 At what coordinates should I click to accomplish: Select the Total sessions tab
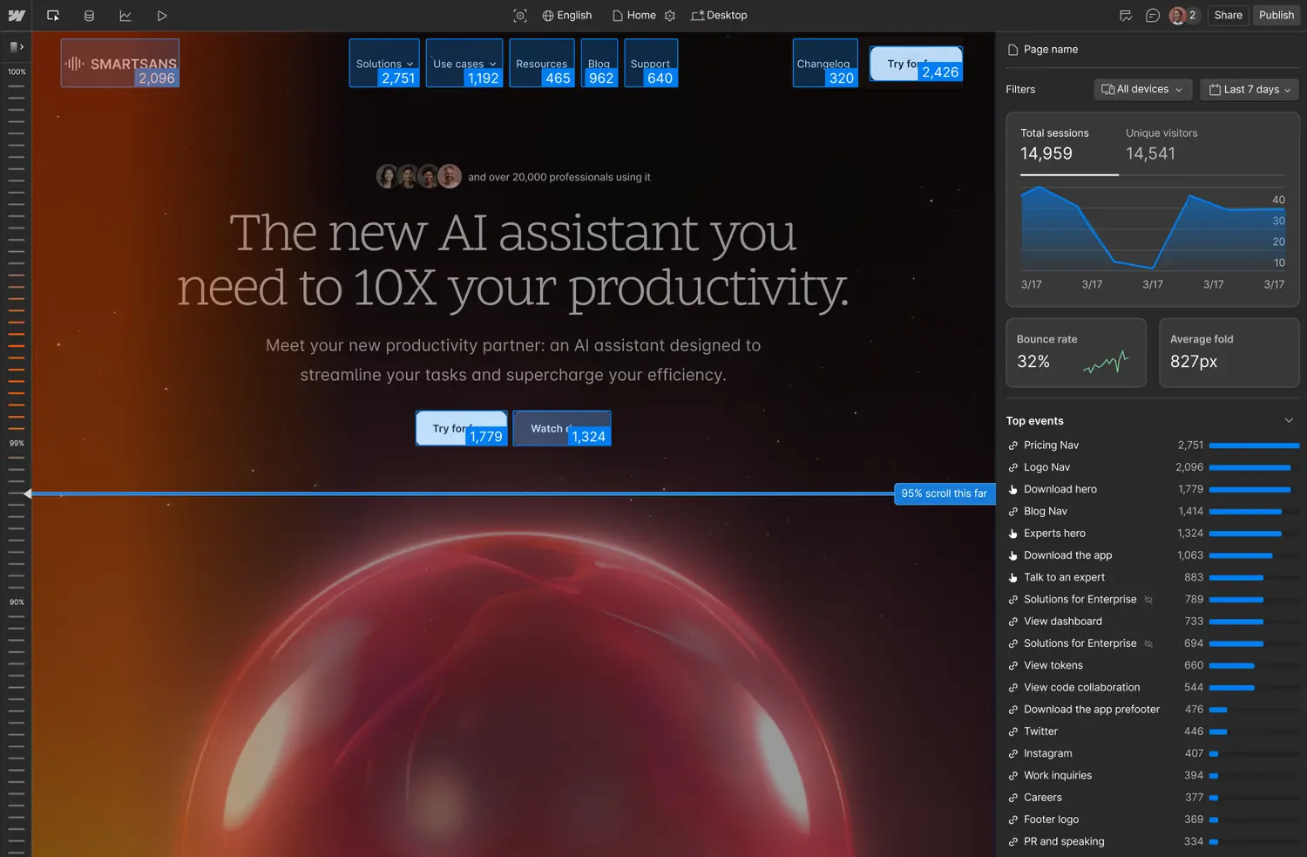[x=1069, y=145]
